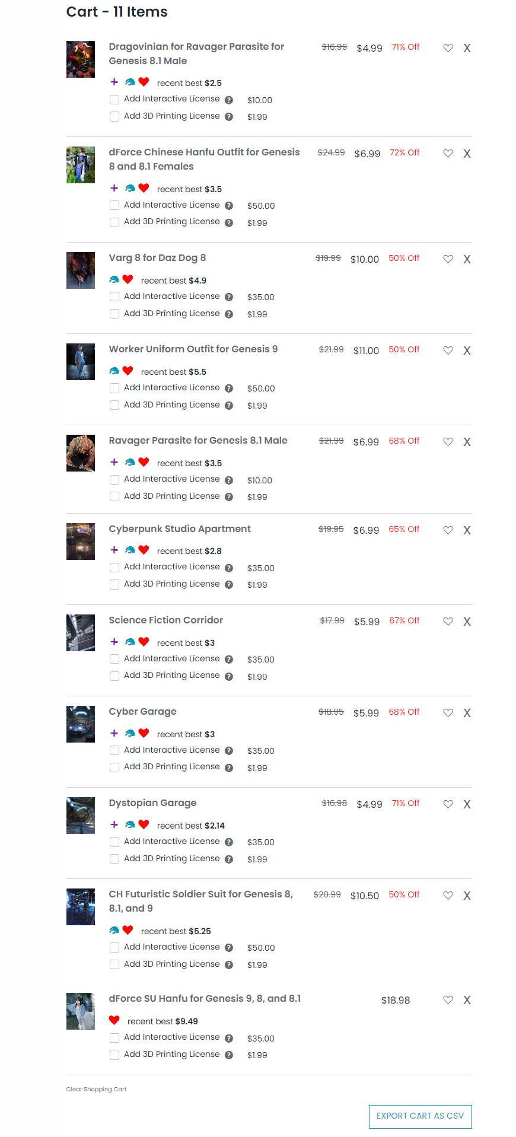Click 3D Printing License help for Ravager Parasite
Image resolution: width=516 pixels, height=1137 pixels.
pos(229,497)
